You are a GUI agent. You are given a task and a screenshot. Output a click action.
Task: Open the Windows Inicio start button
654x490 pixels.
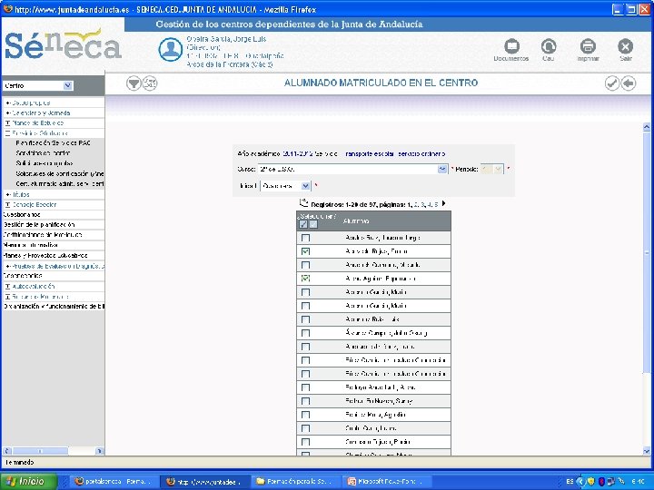(x=28, y=481)
